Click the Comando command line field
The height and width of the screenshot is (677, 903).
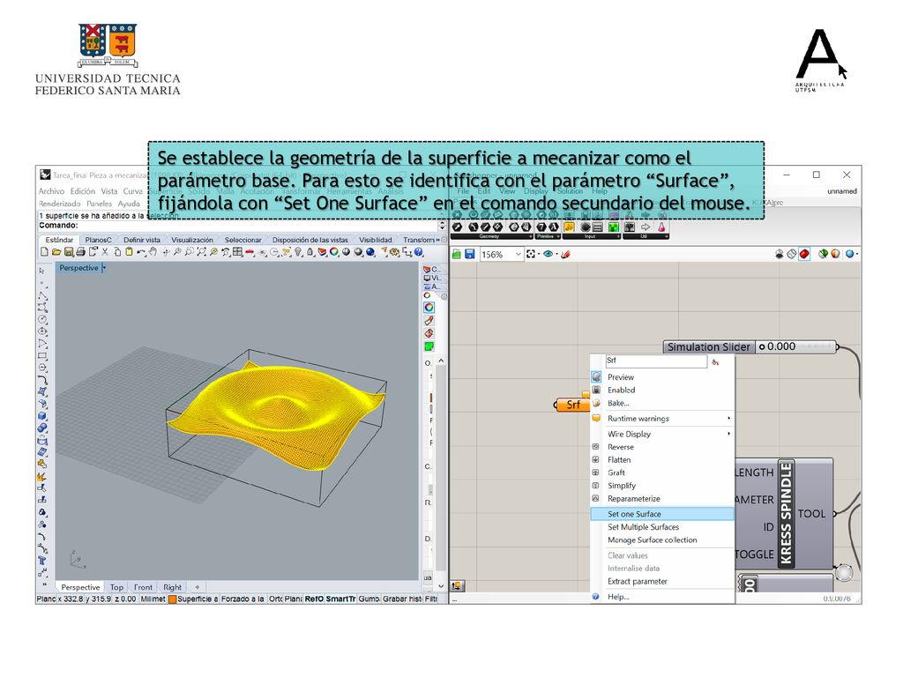(238, 225)
